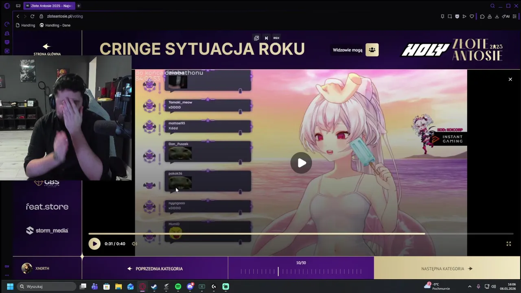The image size is (521, 293).
Task: Open the weather widget Pochmurnie
Action: (x=437, y=286)
